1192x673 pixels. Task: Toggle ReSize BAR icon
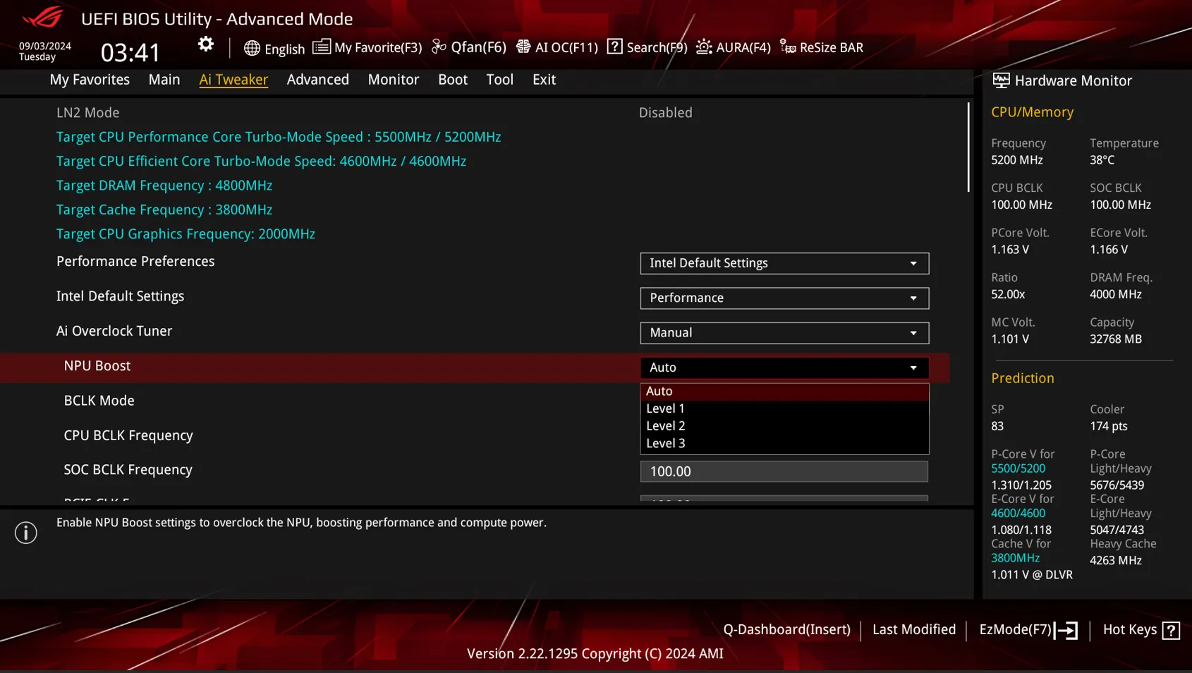[x=788, y=47]
